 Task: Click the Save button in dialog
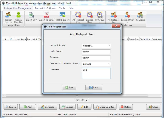(94, 88)
